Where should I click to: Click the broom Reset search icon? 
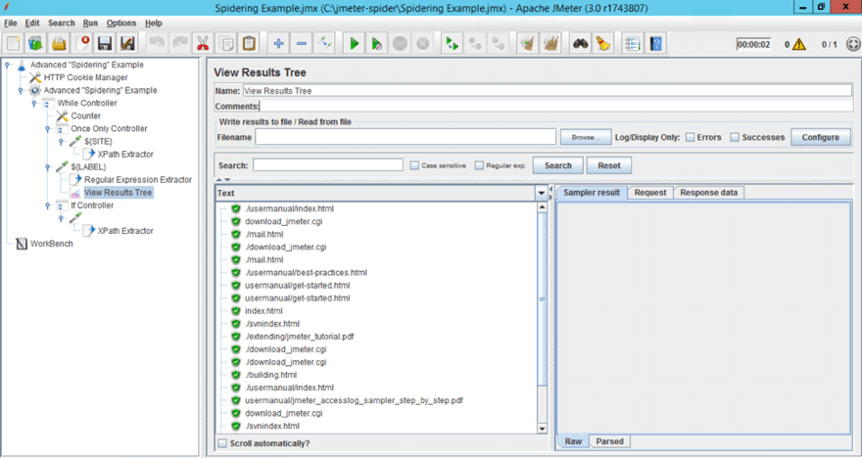click(x=602, y=43)
